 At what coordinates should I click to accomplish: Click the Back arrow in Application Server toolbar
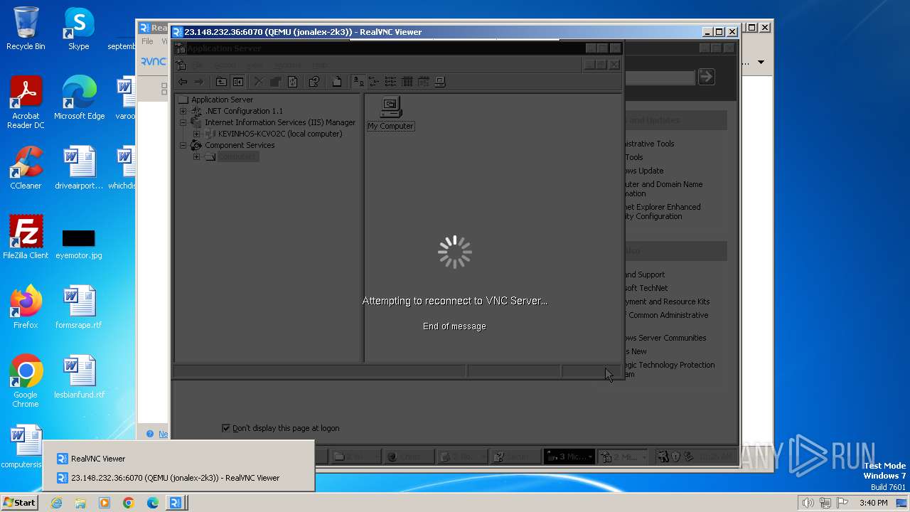183,82
